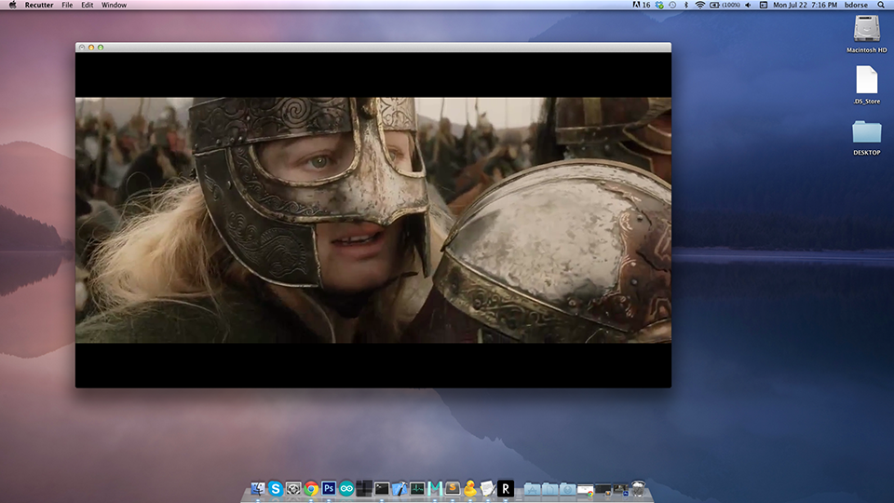Open the Downloads folder stack in dock
The height and width of the screenshot is (503, 894).
click(x=567, y=489)
